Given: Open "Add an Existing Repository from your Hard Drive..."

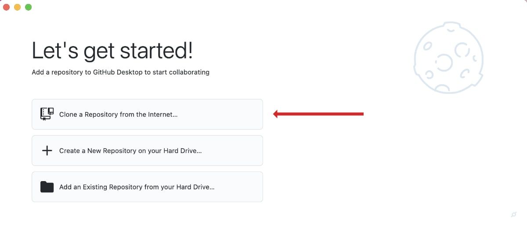Looking at the screenshot, I should point(137,187).
